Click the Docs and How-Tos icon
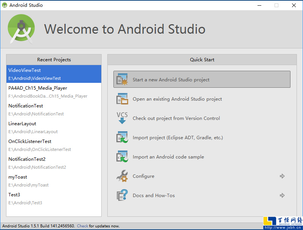 [122, 195]
